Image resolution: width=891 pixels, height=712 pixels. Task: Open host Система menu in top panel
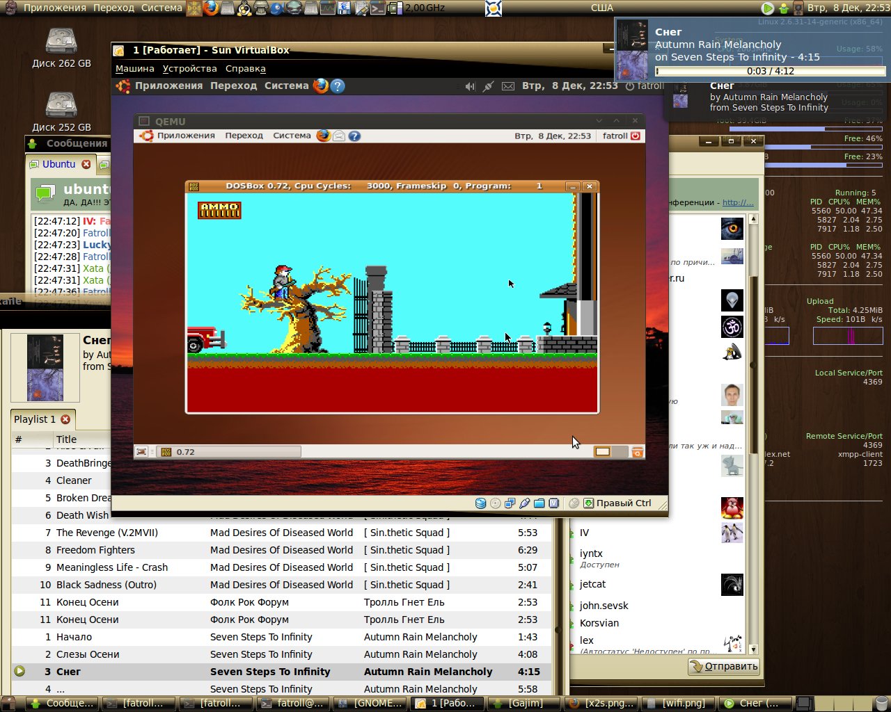click(x=161, y=8)
